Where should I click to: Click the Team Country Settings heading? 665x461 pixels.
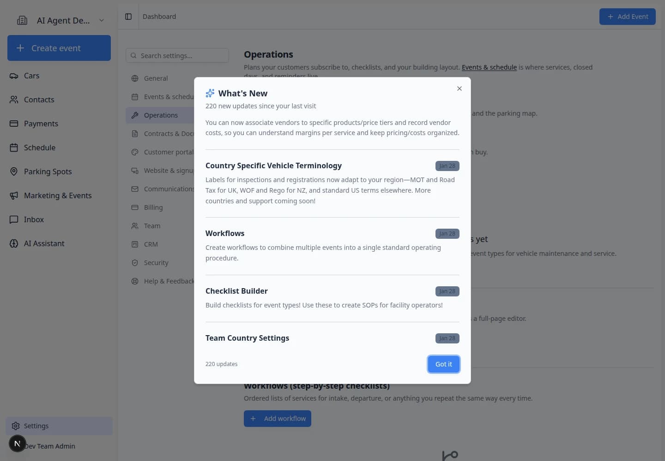(x=247, y=338)
